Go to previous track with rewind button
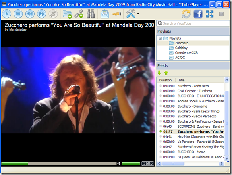The image size is (232, 175). 30,14
